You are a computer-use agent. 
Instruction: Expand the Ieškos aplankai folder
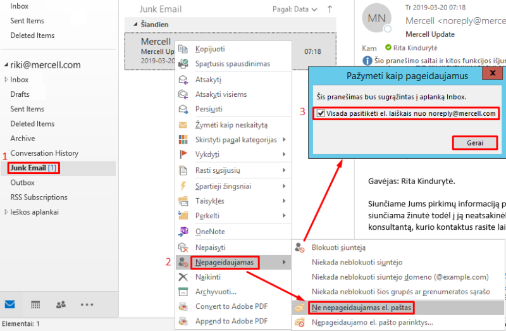pyautogui.click(x=6, y=212)
